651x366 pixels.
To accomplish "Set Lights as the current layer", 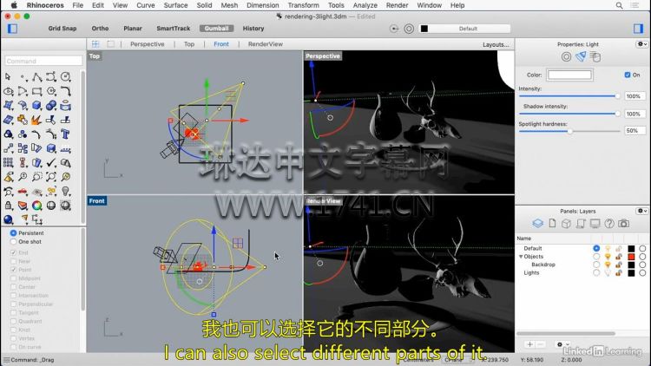I will point(596,272).
